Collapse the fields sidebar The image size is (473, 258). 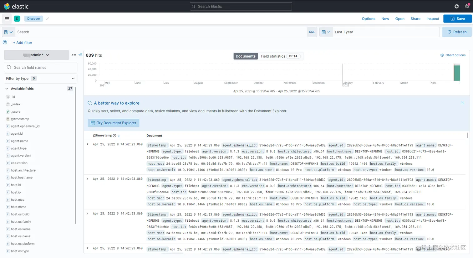(80, 55)
